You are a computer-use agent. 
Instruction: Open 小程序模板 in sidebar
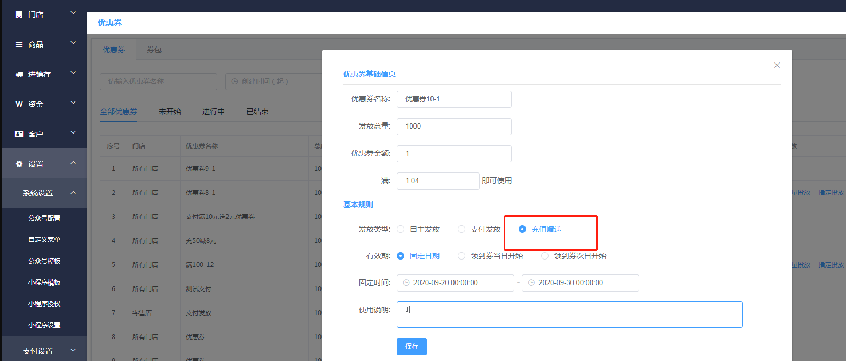click(44, 282)
